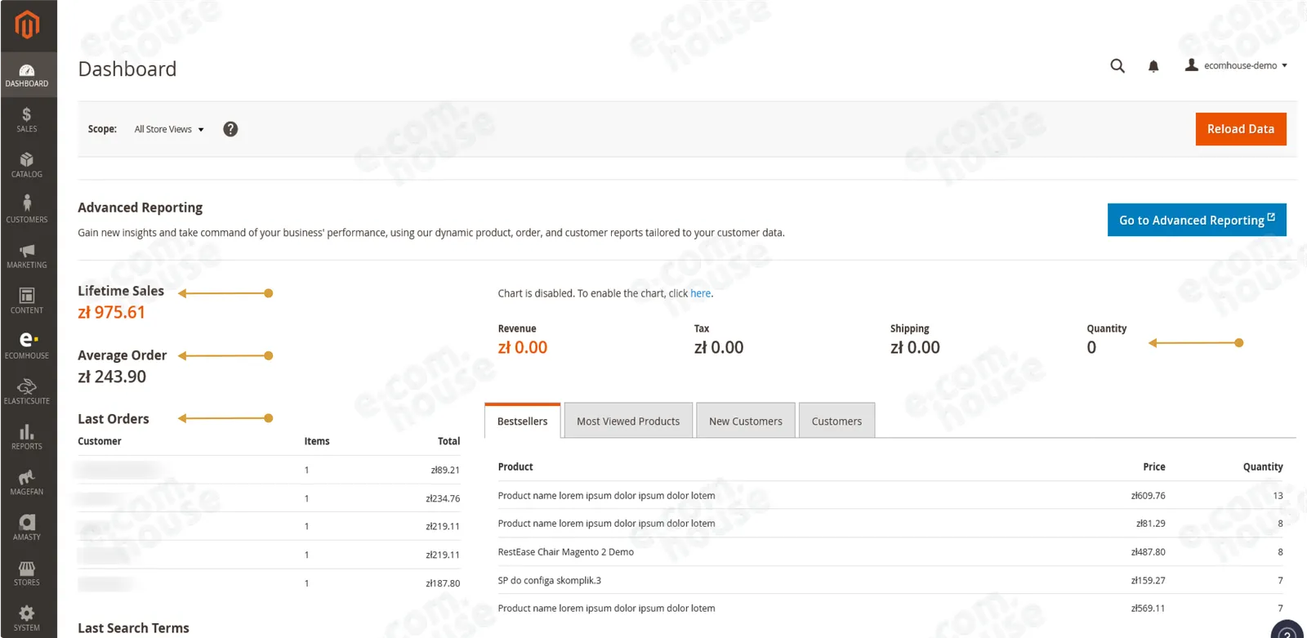Click the last order totaling zł89.21
The height and width of the screenshot is (638, 1307).
(x=269, y=470)
